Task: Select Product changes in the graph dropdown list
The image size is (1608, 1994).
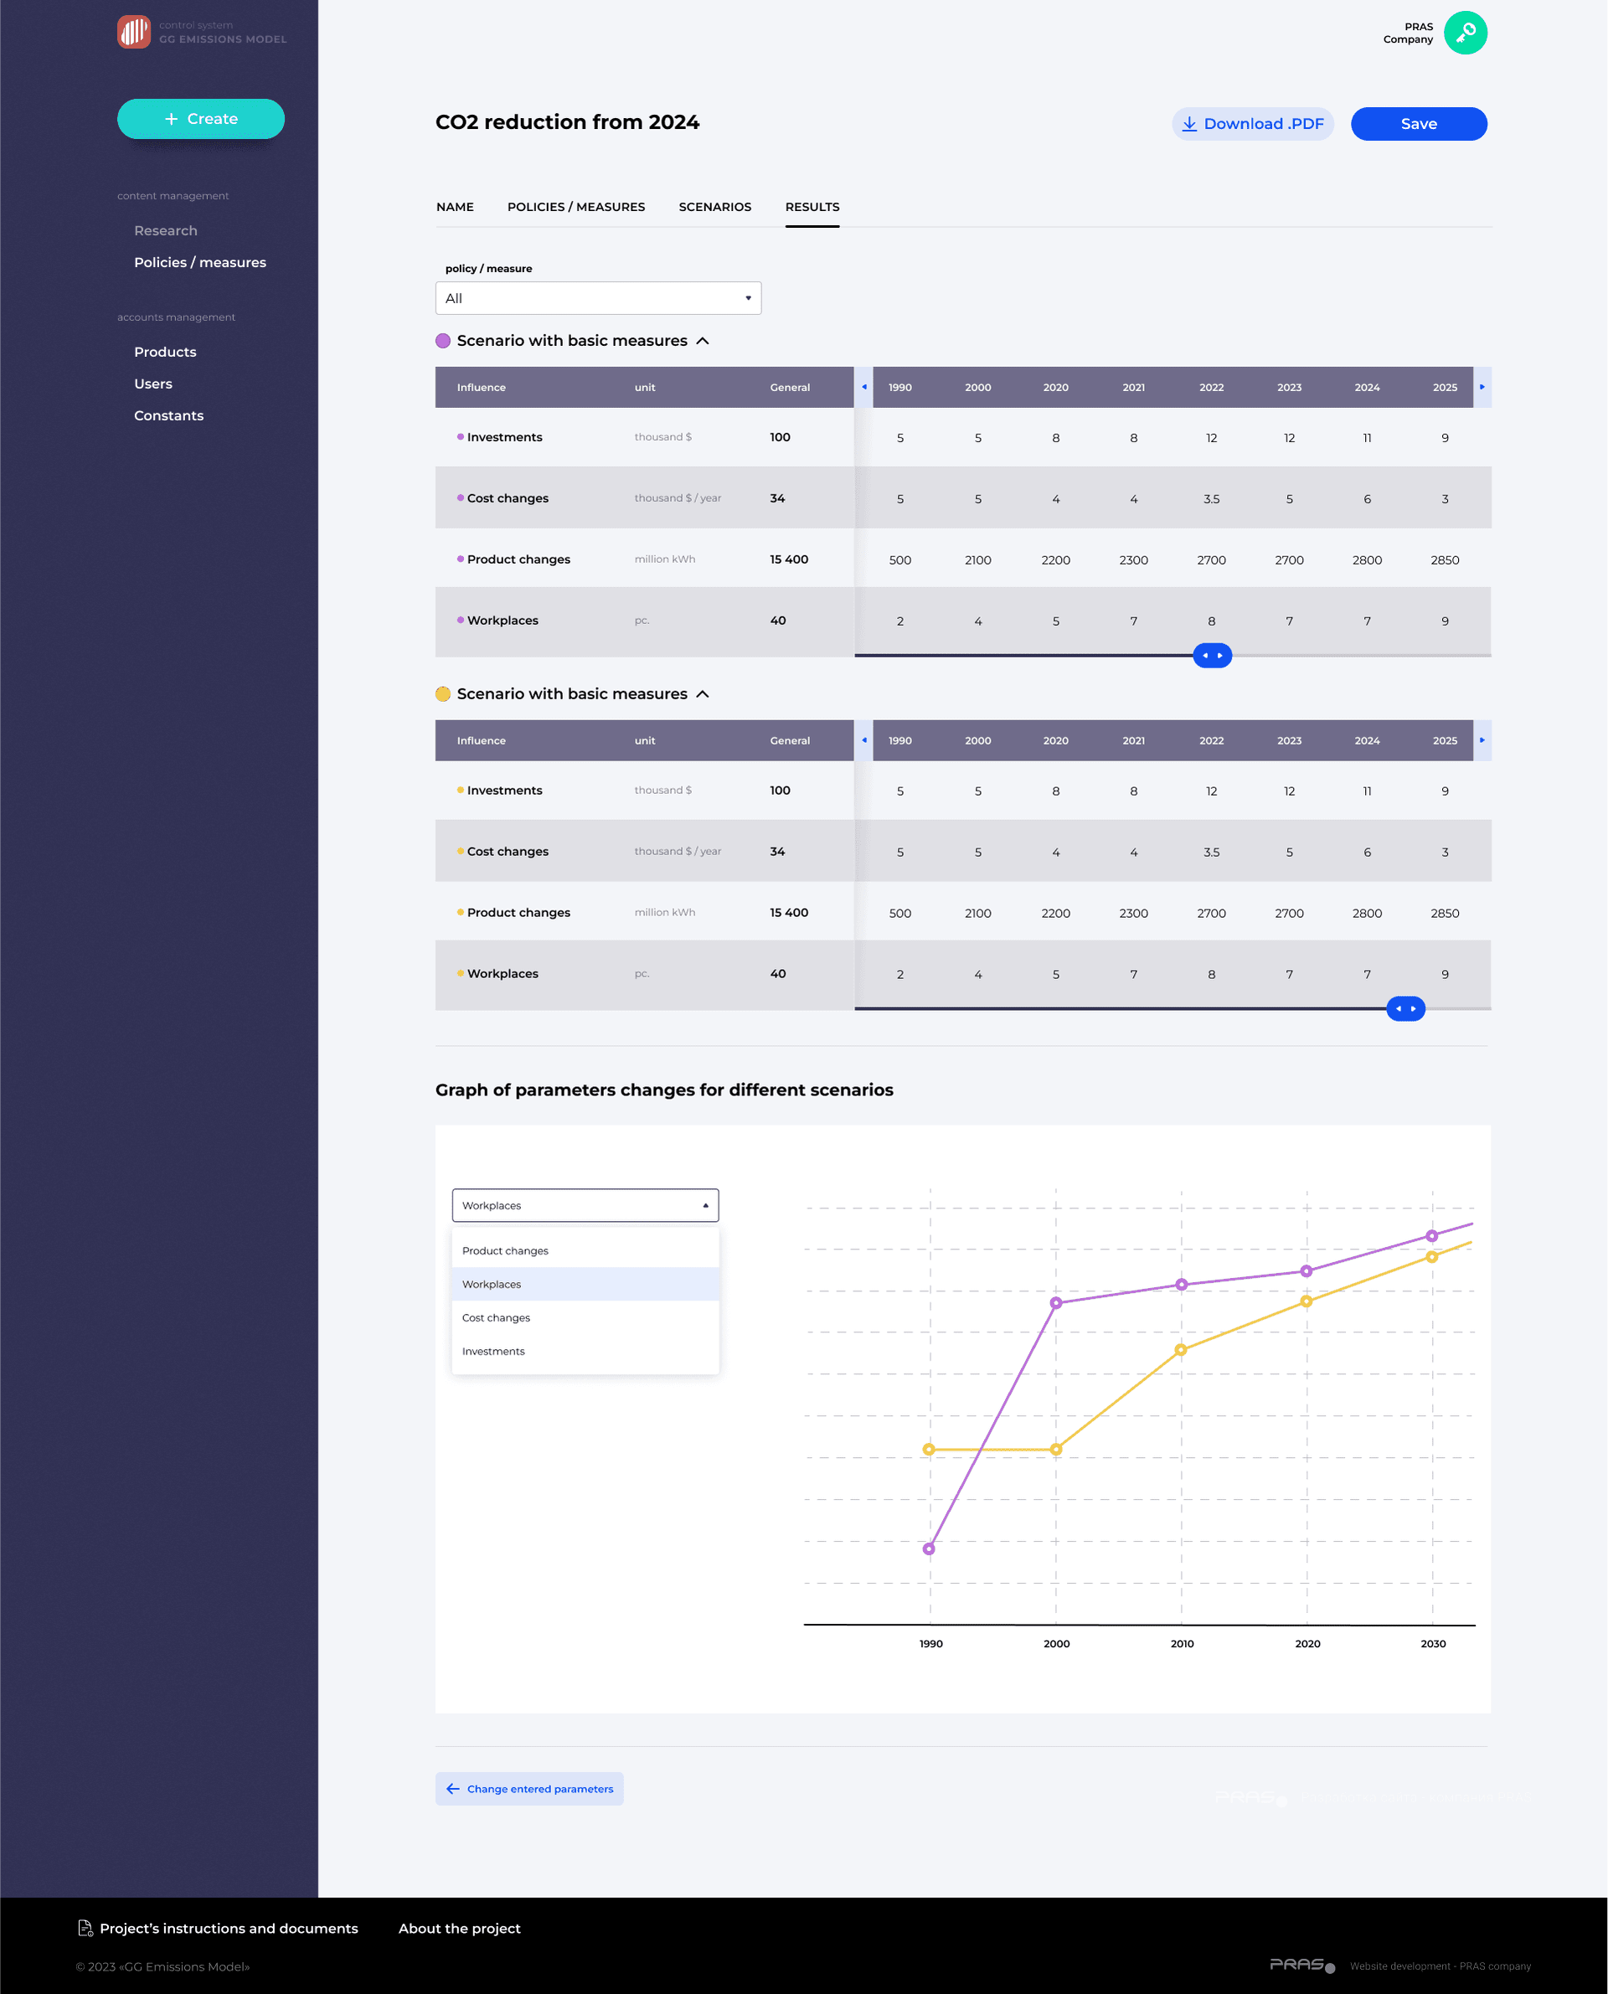Action: 585,1250
